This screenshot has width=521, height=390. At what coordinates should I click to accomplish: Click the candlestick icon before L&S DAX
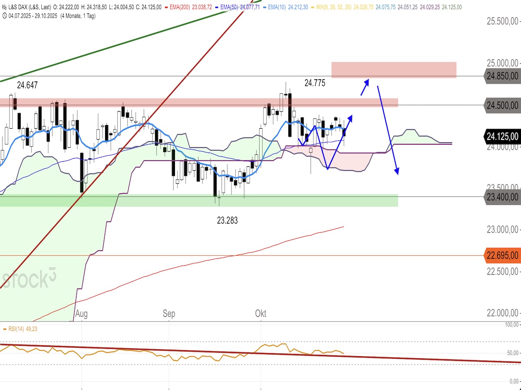pos(4,7)
